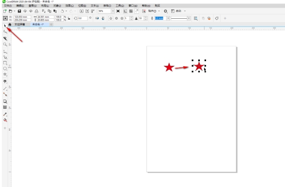Switch to the 欢迎屏幕 tab
Viewport: 285px width, 187px height.
pyautogui.click(x=20, y=25)
